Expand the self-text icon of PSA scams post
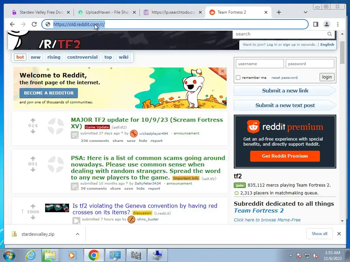Viewport: 350px width, 262px height. (x=75, y=186)
